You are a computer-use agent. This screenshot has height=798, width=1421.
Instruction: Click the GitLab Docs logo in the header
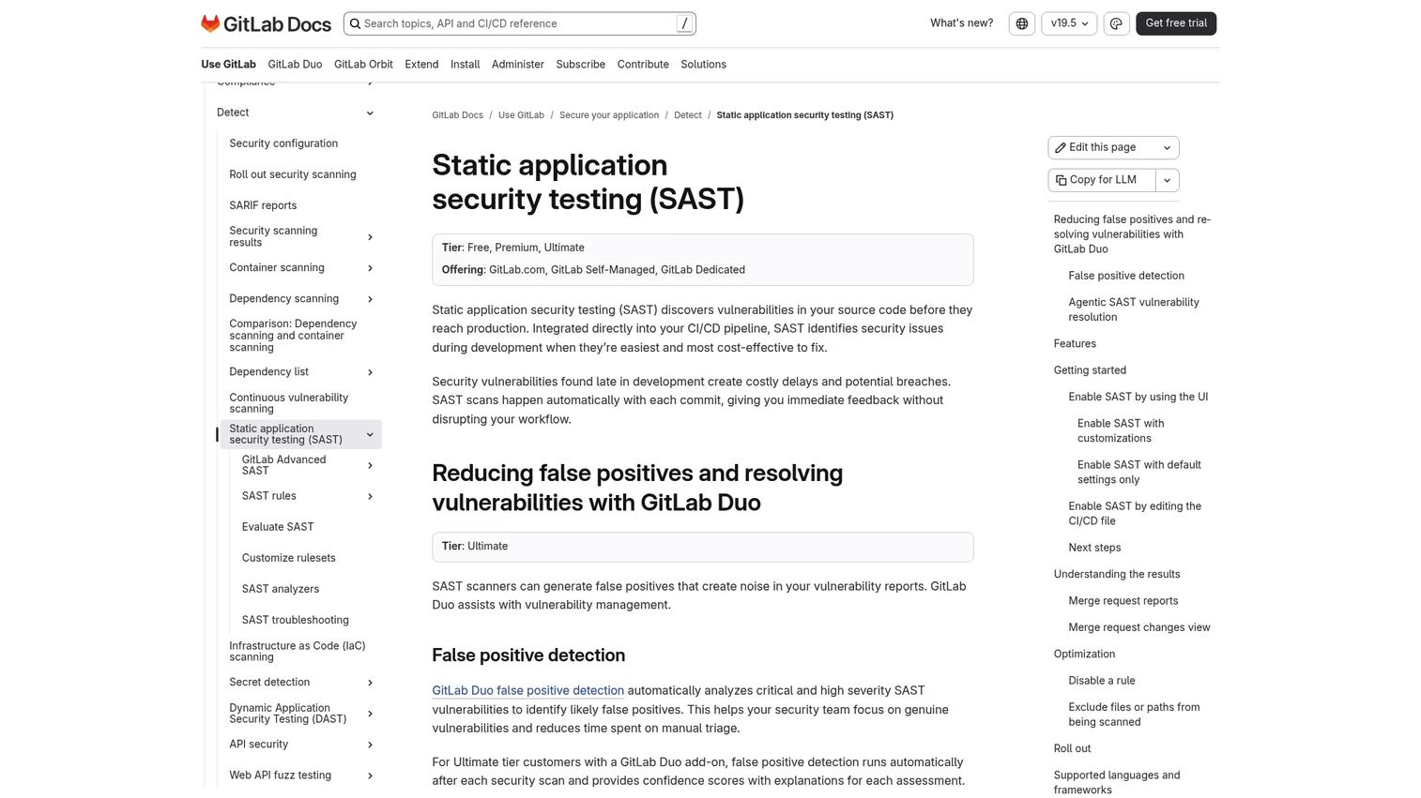[x=267, y=23]
